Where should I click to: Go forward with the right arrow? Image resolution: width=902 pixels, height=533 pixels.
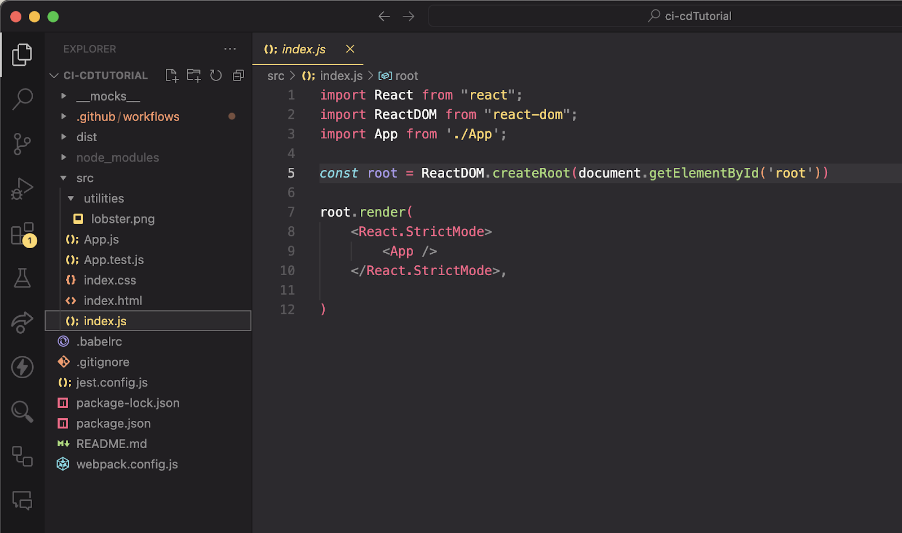tap(409, 16)
